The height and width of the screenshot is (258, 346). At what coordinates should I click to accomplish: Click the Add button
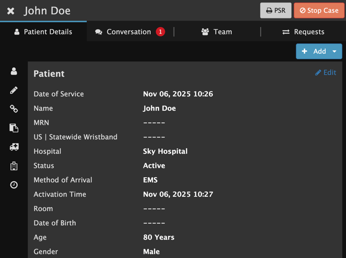point(314,51)
